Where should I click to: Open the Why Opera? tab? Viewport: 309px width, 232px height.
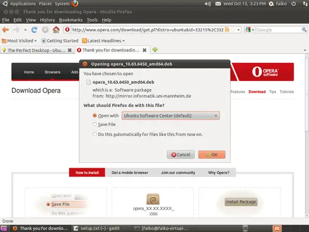pos(219,172)
